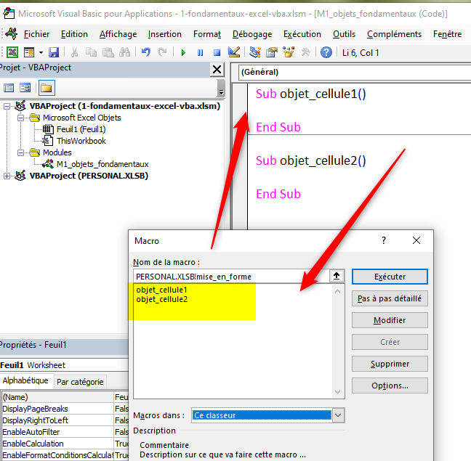Open Properties Window toolbar icon

click(x=272, y=52)
